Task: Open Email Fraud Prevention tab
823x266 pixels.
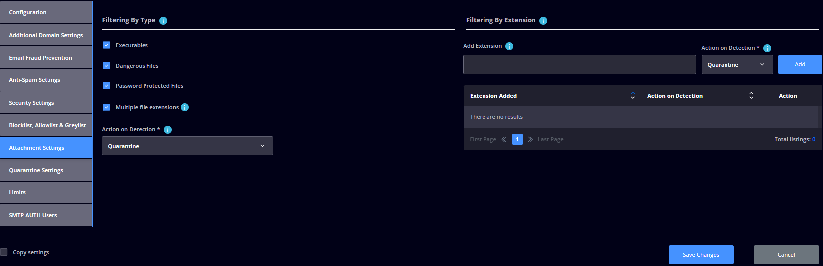Action: 46,58
